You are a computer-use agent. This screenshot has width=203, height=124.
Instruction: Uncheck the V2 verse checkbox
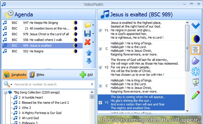(x=100, y=67)
